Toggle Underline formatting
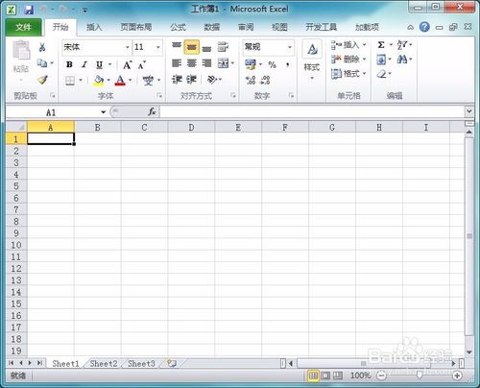Image resolution: width=480 pixels, height=388 pixels. click(x=100, y=64)
